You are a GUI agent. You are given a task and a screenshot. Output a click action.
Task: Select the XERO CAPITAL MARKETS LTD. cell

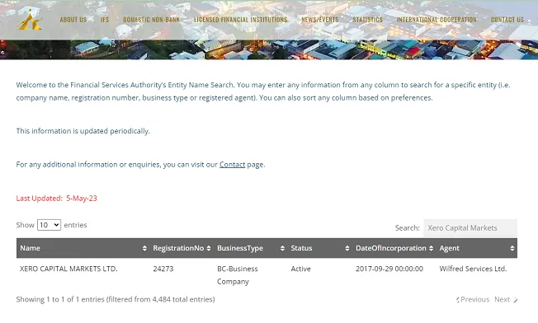point(68,269)
